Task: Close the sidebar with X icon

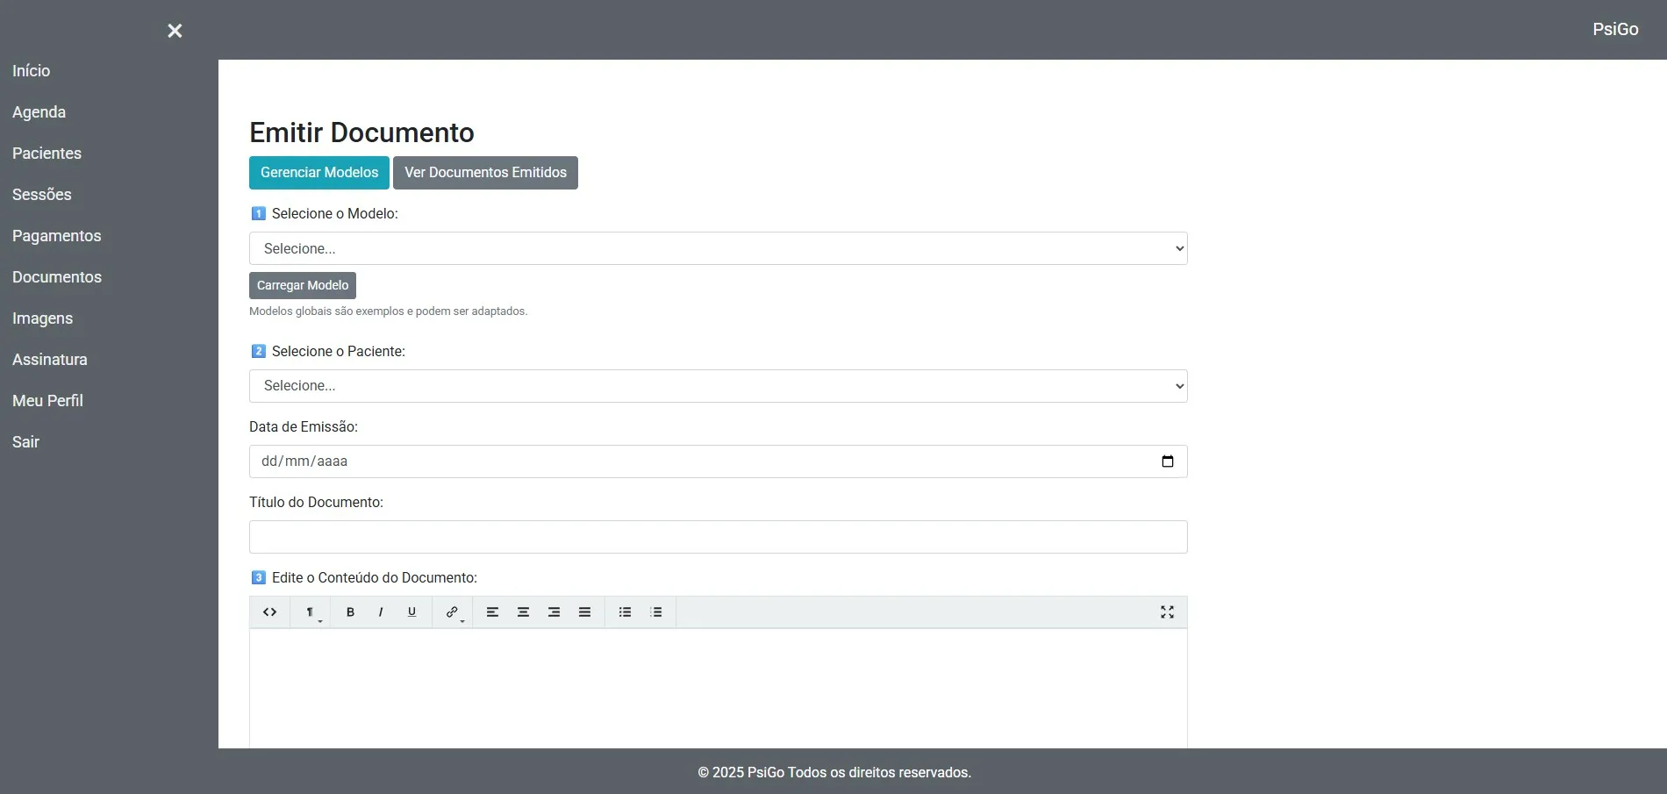Action: click(x=175, y=31)
